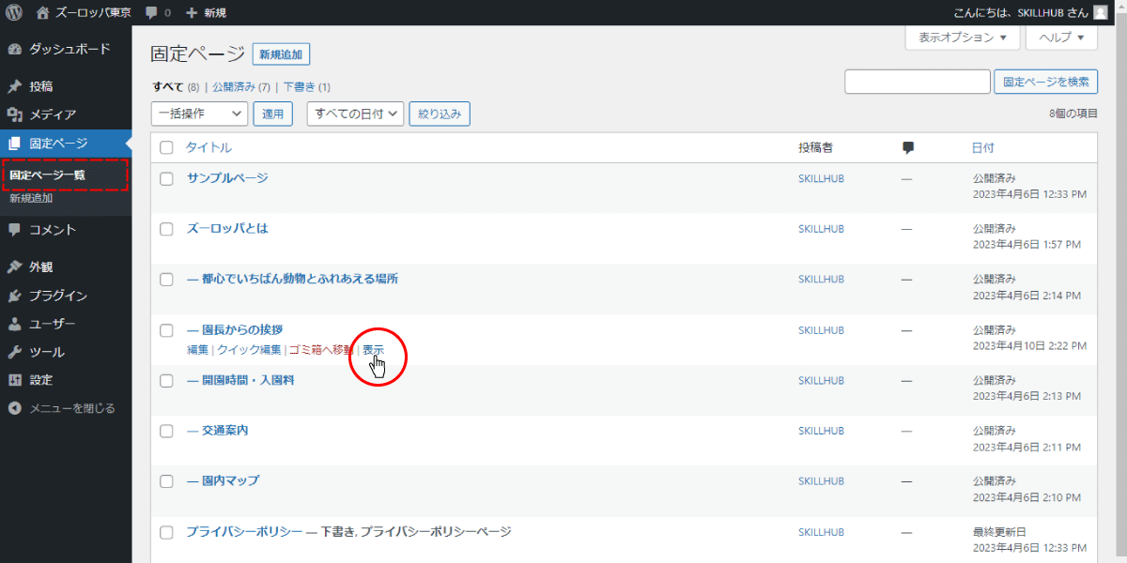
Task: Click 新規追加 under 固定ページ in the sidebar
Action: click(31, 198)
